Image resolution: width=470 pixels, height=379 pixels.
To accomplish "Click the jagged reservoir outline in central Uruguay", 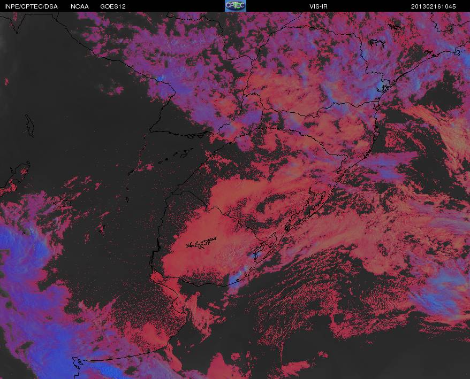I will (201, 243).
